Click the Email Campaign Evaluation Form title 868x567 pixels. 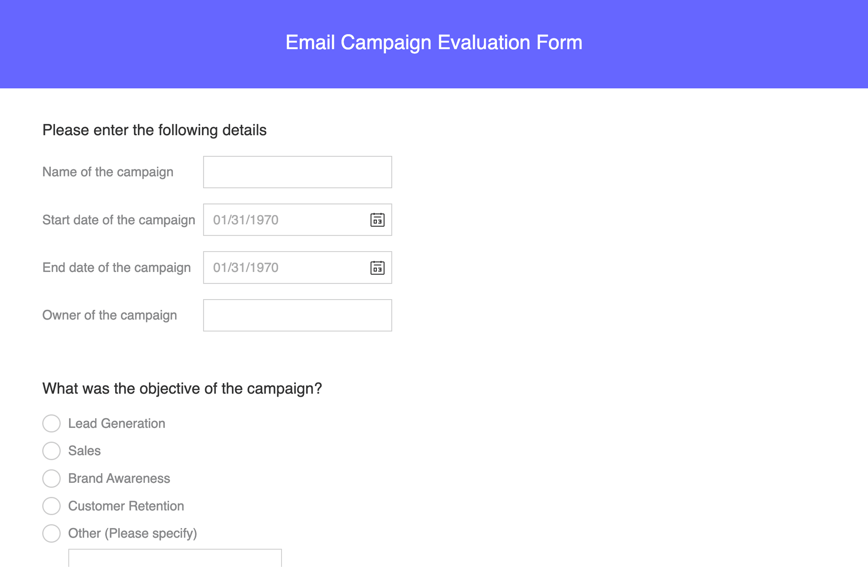(x=434, y=43)
